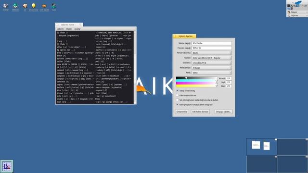
Task: Adjust the cyan color slider
Action: pyautogui.click(x=197, y=80)
